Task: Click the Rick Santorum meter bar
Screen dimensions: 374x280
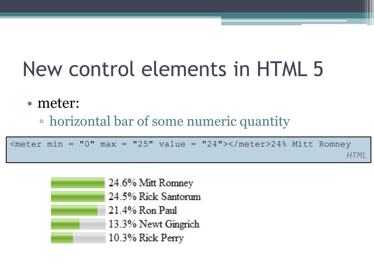Action: pos(78,197)
